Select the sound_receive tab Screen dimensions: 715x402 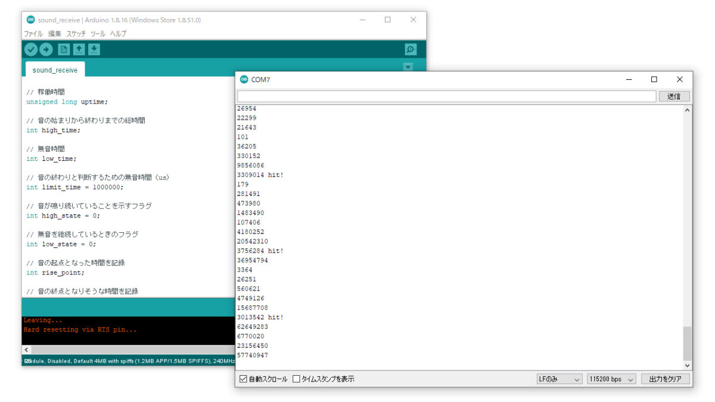pyautogui.click(x=55, y=70)
